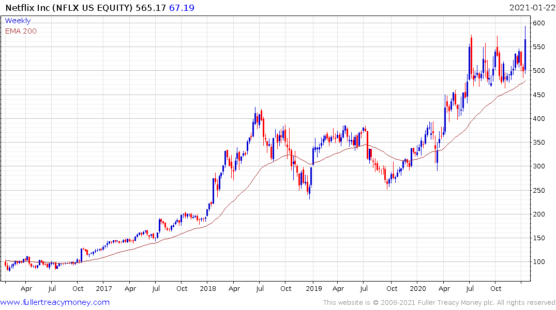Click the 500 price axis label
Screen dimensions: 556x310
point(538,70)
